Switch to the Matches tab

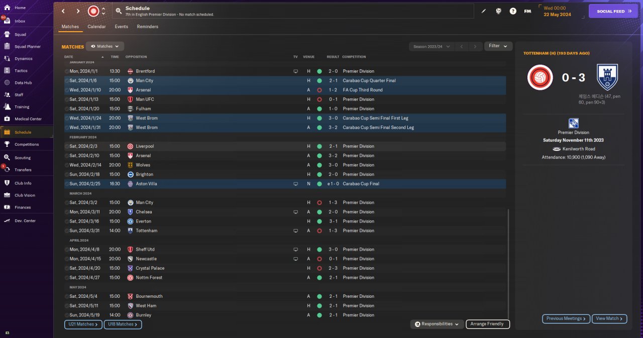(x=70, y=27)
